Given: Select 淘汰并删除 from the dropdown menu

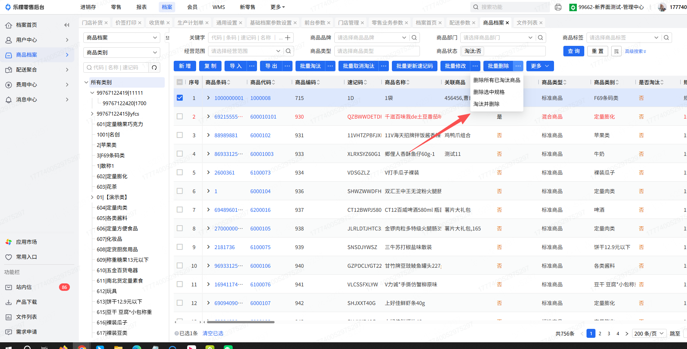Looking at the screenshot, I should tap(486, 104).
